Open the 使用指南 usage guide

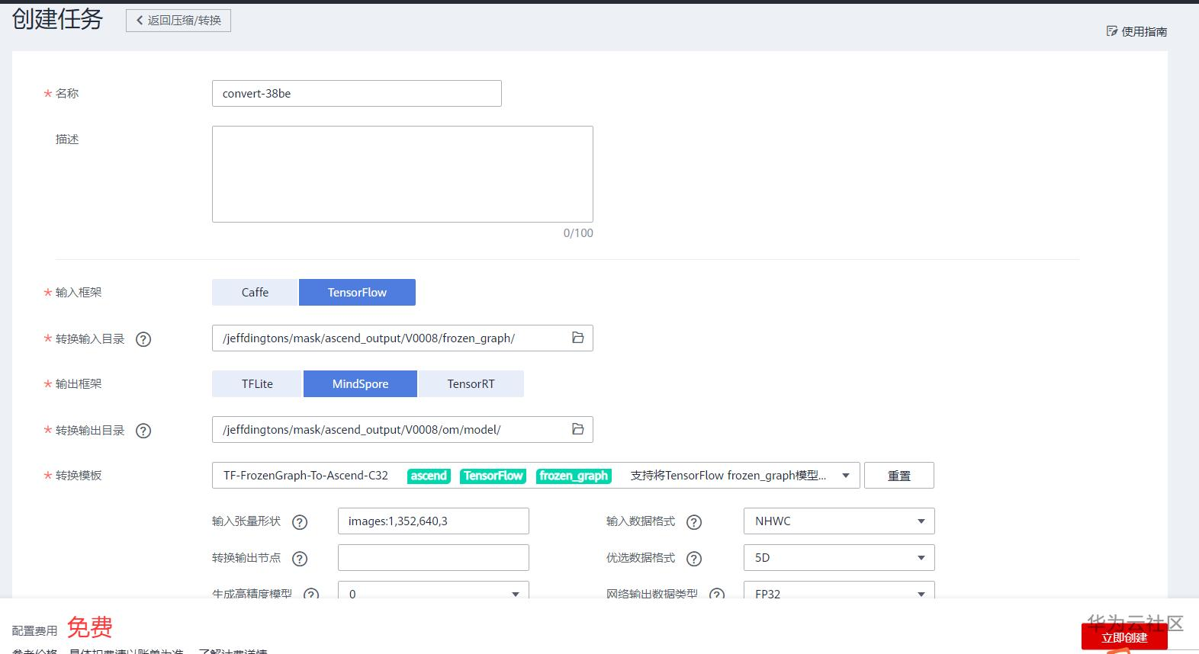click(x=1136, y=31)
